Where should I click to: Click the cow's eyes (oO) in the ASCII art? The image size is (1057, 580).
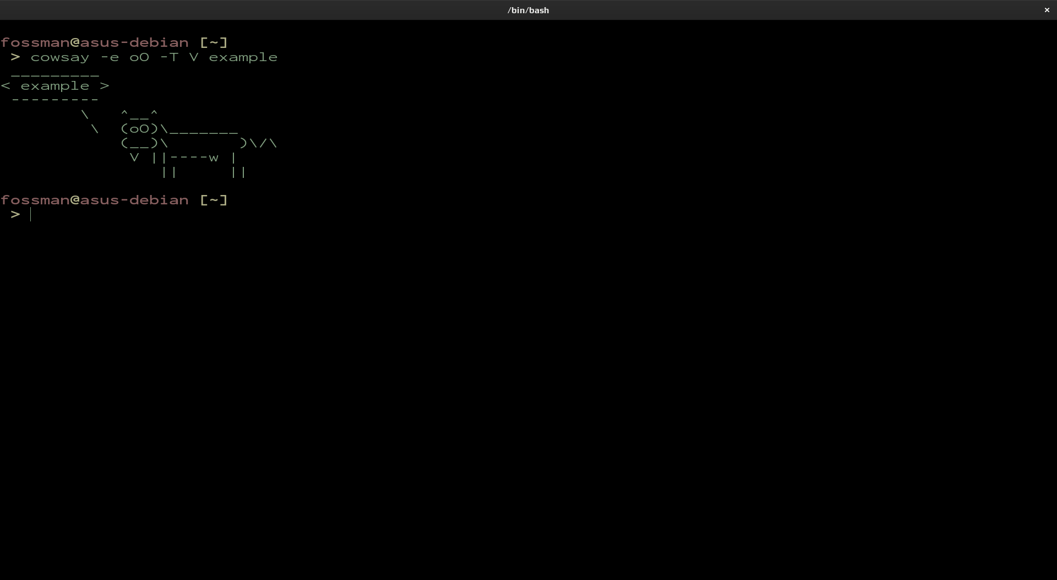pyautogui.click(x=139, y=129)
